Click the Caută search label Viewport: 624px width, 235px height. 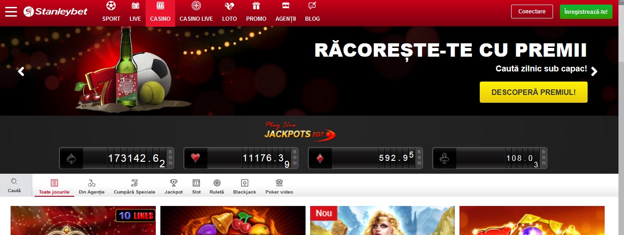pos(14,190)
